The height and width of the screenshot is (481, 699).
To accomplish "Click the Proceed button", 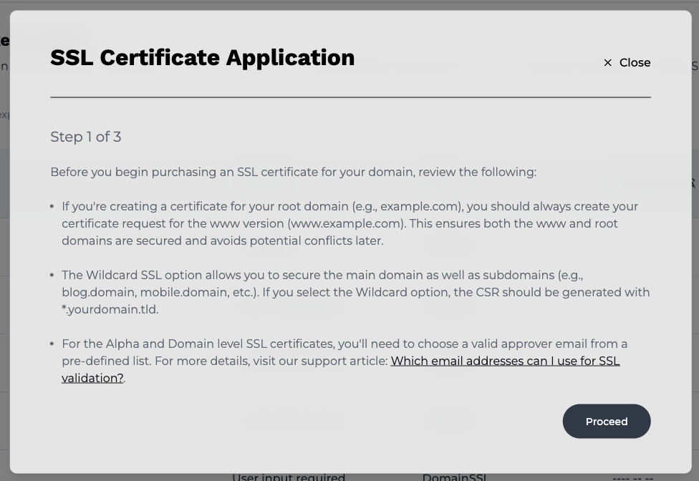I will pos(607,422).
